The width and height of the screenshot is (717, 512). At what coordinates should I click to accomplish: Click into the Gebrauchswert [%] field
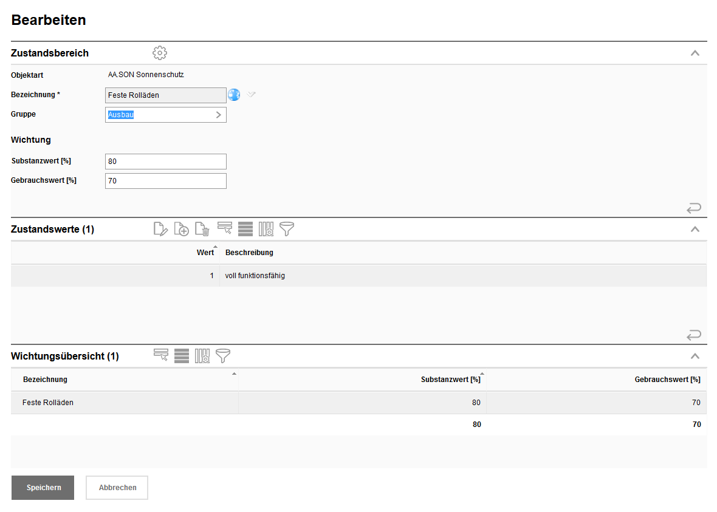(165, 181)
